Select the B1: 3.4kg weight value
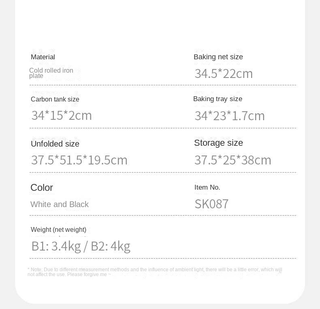 click(x=56, y=246)
